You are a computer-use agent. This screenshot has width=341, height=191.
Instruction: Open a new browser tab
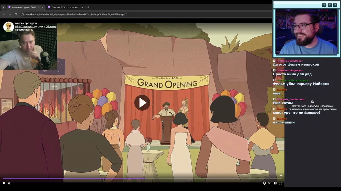click(88, 7)
